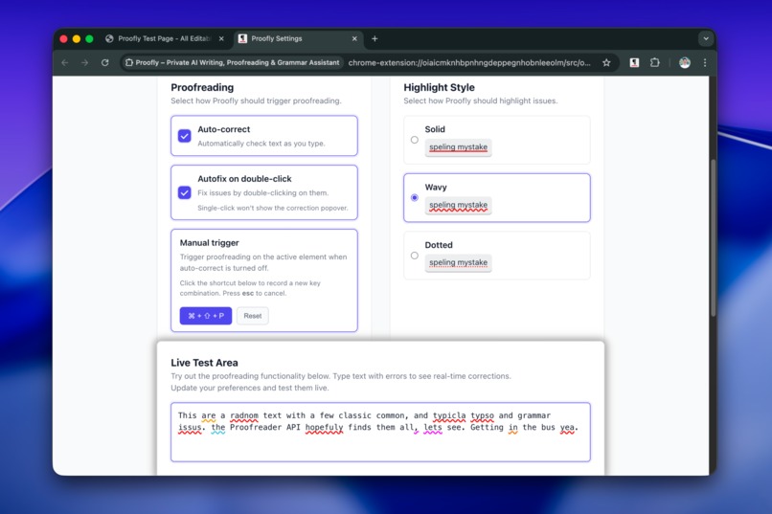Click the misspelled word 'radnom' in test area

(244, 415)
